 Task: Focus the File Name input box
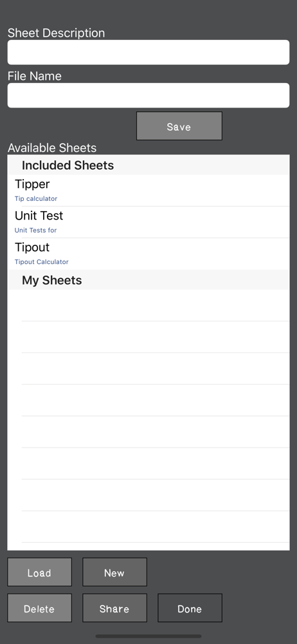click(x=148, y=95)
